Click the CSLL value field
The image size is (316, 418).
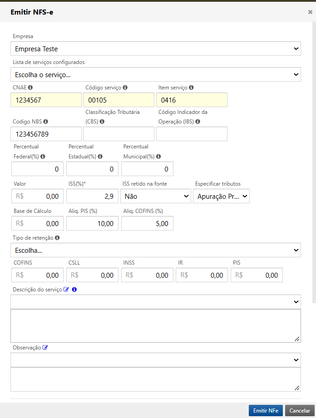(92, 275)
